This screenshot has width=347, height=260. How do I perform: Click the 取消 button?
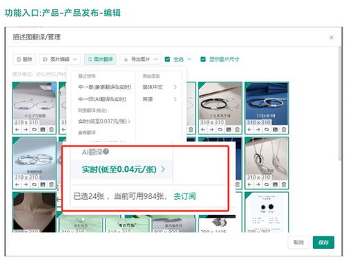coord(298,243)
